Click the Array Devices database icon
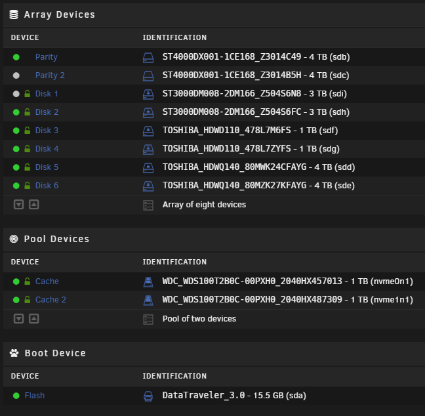Viewport: 425px width, 416px height. (x=14, y=14)
